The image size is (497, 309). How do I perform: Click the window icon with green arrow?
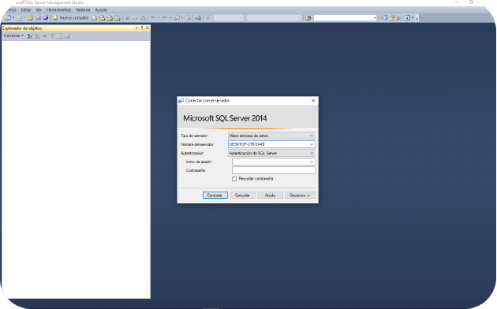tap(407, 17)
